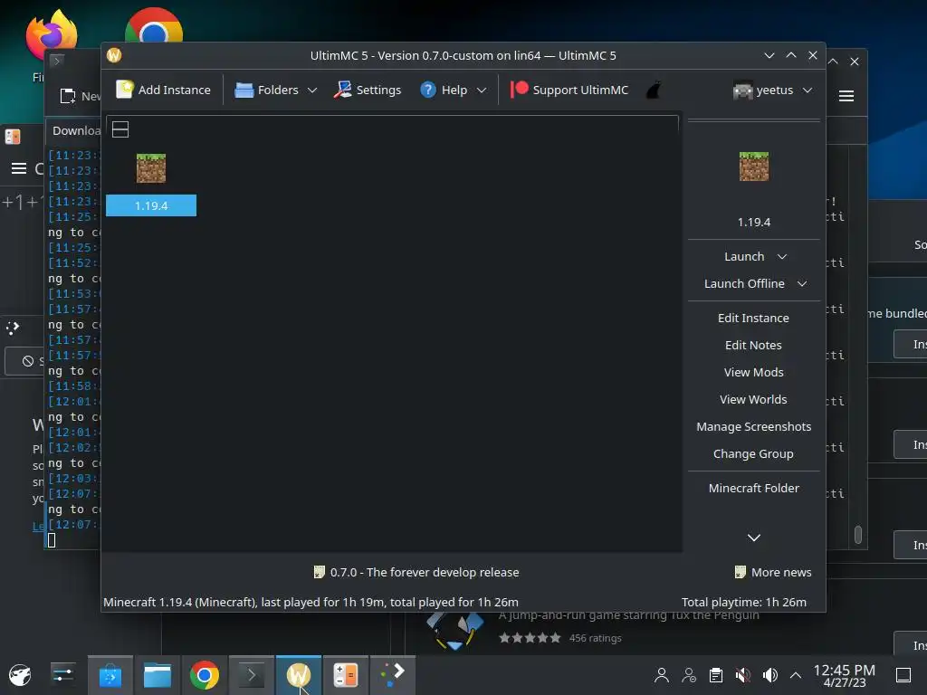Viewport: 927px width, 695px height.
Task: Select the 1.19.4 instance grass block
Action: click(151, 168)
